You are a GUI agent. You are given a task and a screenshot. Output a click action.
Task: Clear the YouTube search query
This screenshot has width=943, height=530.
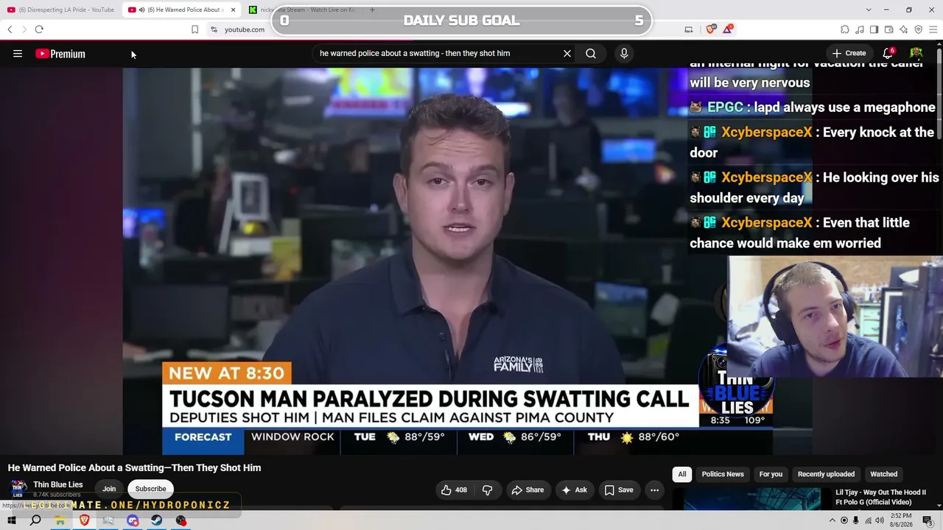(x=567, y=53)
